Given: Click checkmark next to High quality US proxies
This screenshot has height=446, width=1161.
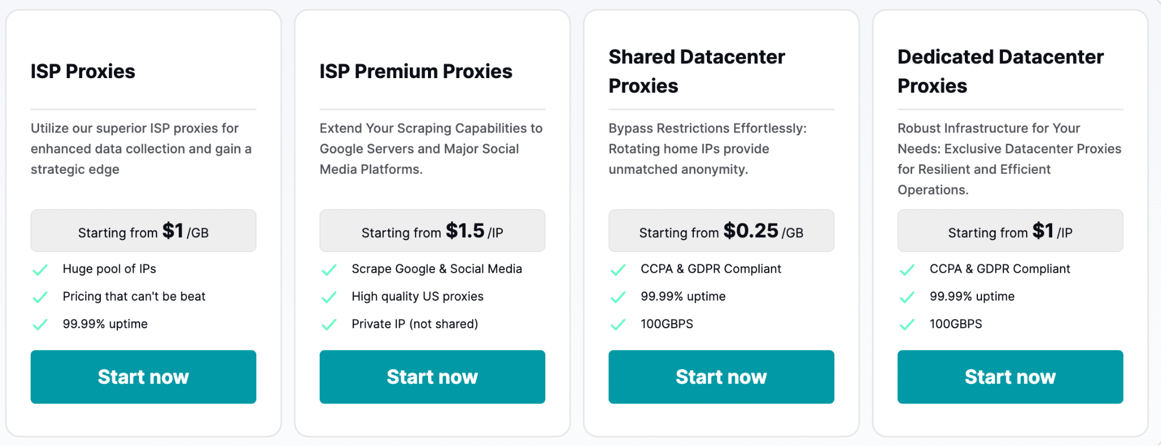Looking at the screenshot, I should pyautogui.click(x=329, y=297).
